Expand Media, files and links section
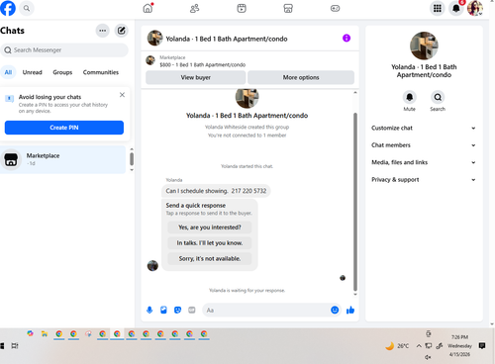495x364 pixels. [x=424, y=162]
